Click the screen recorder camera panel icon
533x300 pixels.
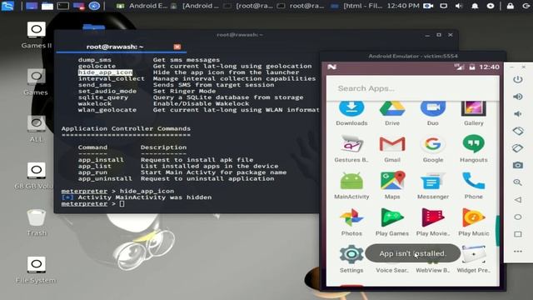pos(428,6)
